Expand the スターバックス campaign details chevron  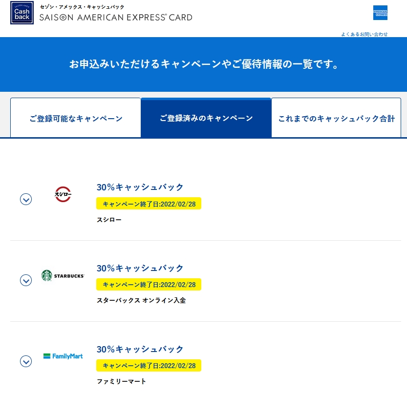click(x=26, y=280)
